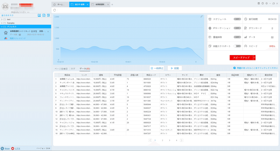This screenshot has width=280, height=151.
Task: Close the blue running task tab
Action: click(x=87, y=5)
